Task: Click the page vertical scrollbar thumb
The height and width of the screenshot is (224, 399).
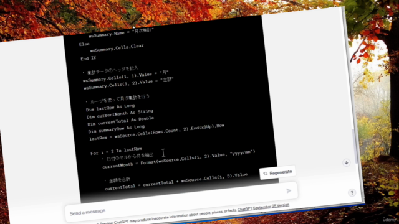Action: pos(355,146)
